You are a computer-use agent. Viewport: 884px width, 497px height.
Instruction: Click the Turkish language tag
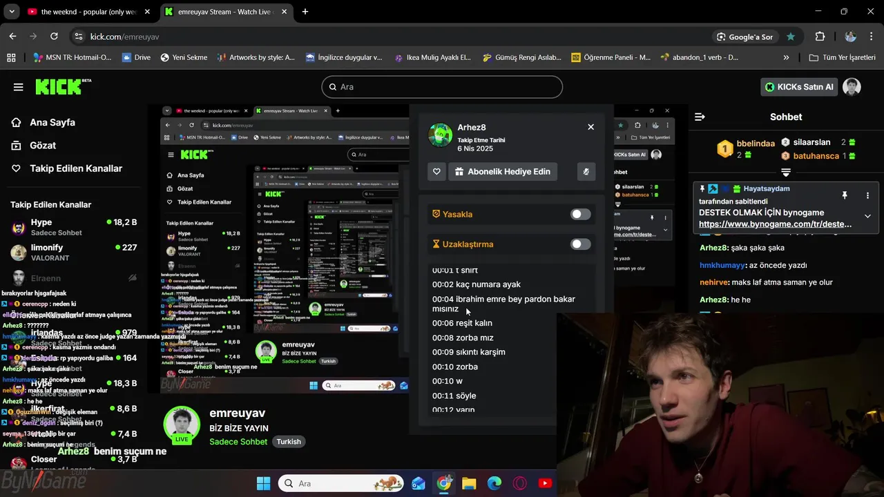pos(289,442)
